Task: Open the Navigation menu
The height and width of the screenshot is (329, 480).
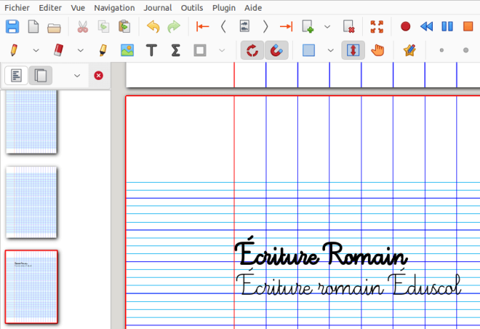Action: 114,8
